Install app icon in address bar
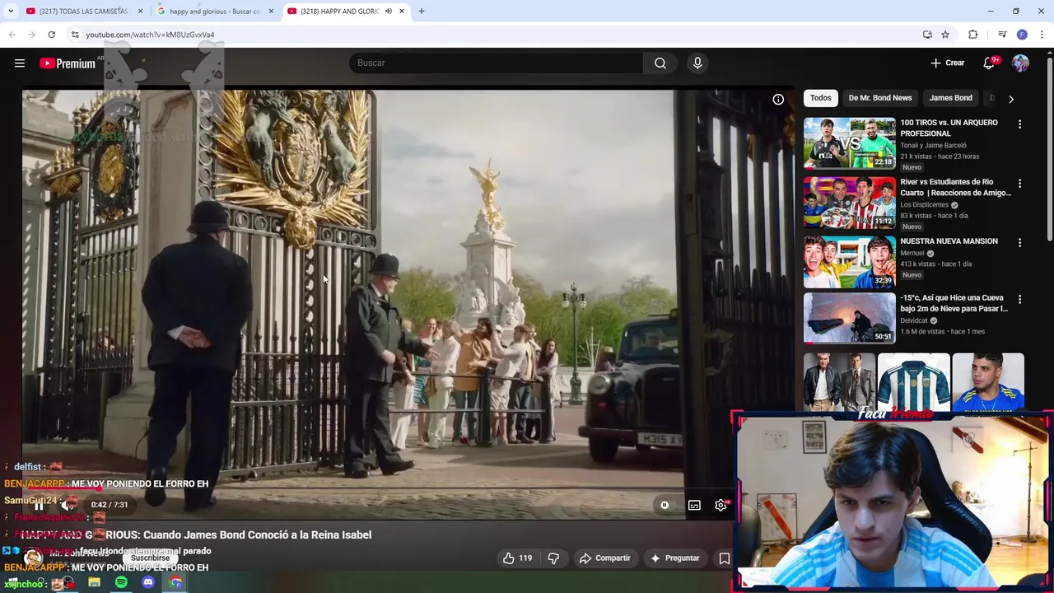The height and width of the screenshot is (593, 1054). click(927, 35)
